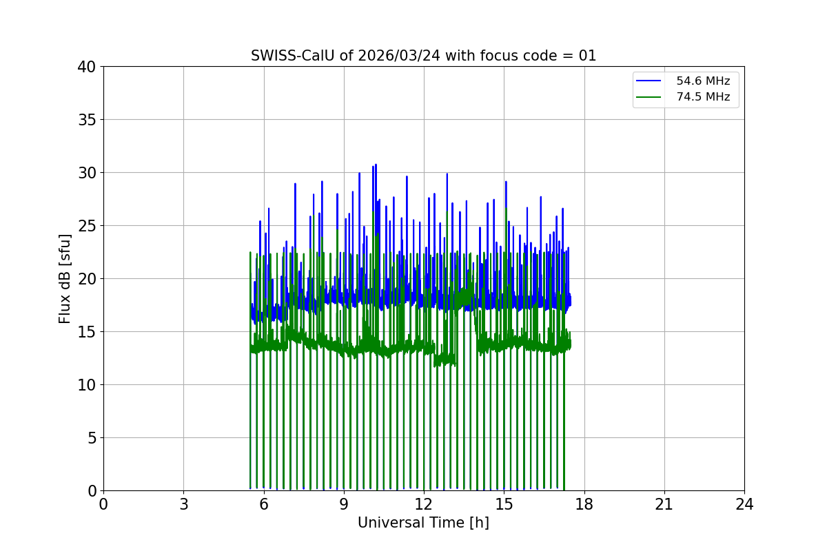The width and height of the screenshot is (827, 551).
Task: Click x-axis tick label 9
Action: pyautogui.click(x=344, y=504)
